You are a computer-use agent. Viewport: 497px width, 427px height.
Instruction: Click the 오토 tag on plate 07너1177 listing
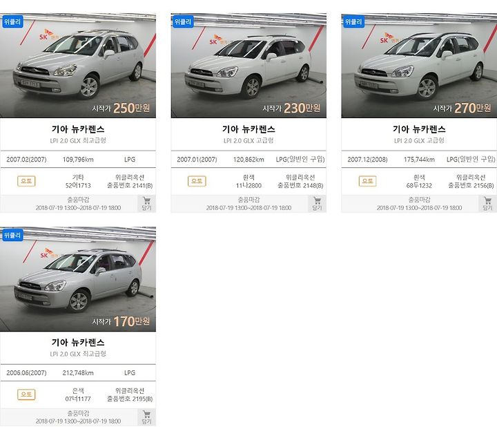pyautogui.click(x=26, y=395)
